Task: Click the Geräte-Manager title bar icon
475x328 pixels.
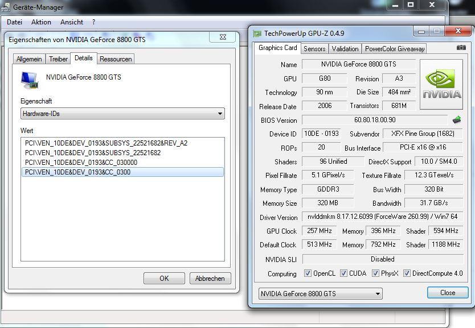Action: [x=6, y=7]
